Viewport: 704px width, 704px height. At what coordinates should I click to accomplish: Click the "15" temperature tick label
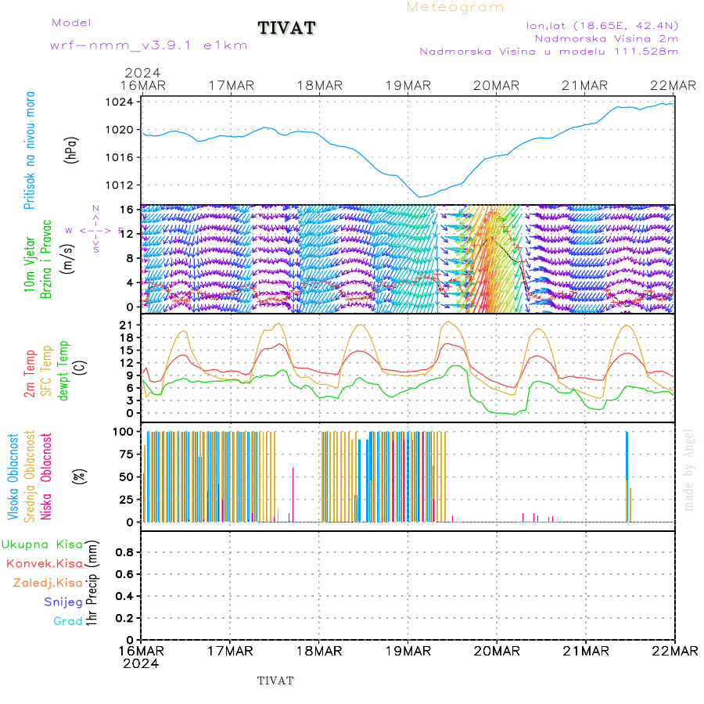click(127, 350)
